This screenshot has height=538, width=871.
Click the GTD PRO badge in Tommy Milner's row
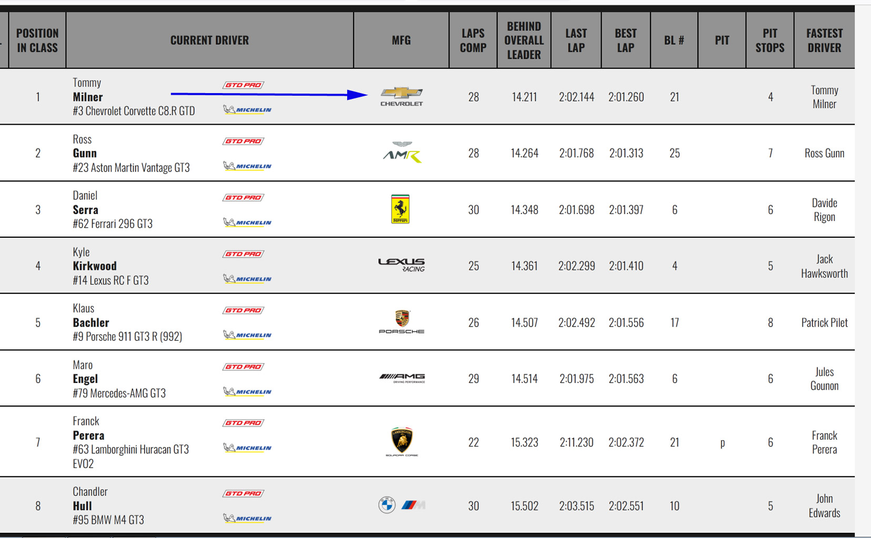(x=243, y=85)
